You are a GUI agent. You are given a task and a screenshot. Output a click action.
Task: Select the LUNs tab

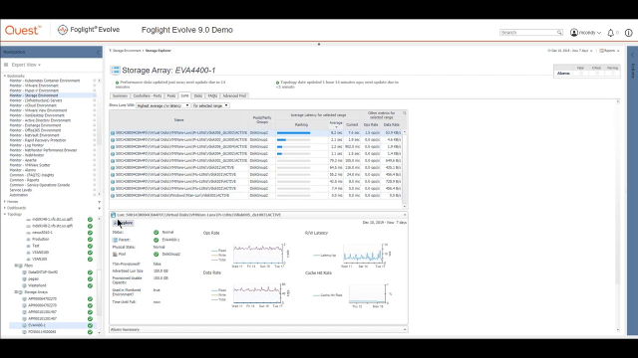click(184, 96)
